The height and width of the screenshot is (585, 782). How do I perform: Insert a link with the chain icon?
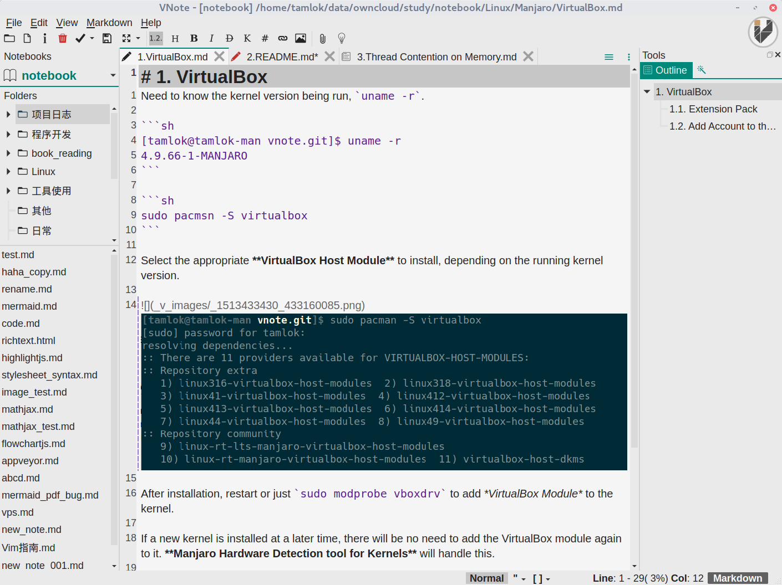click(283, 38)
